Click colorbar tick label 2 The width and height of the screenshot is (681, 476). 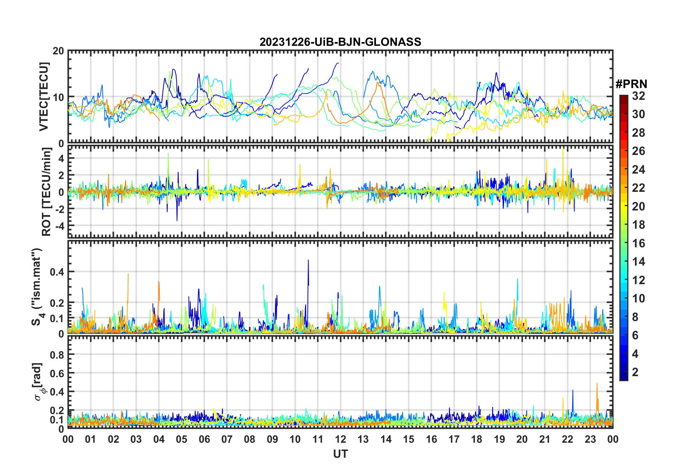(x=635, y=372)
